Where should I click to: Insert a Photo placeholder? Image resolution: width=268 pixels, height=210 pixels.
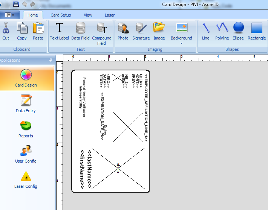click(x=123, y=31)
